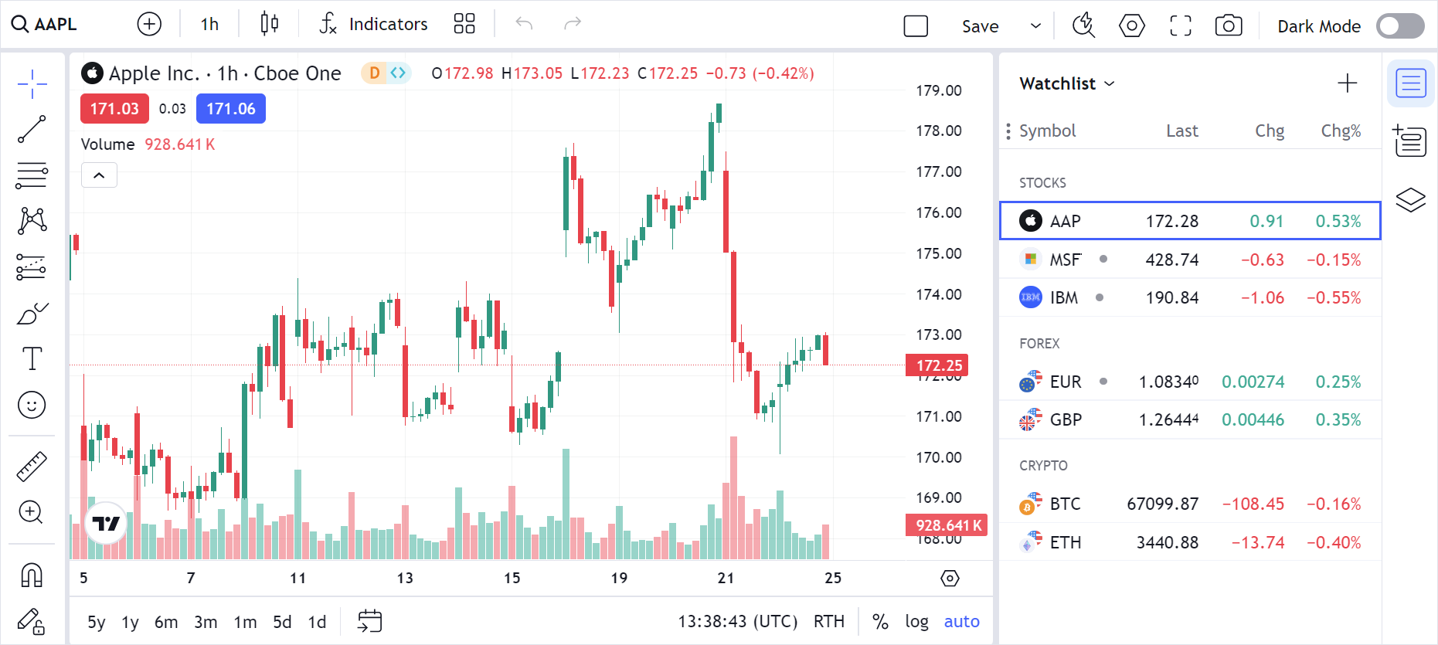Screen dimensions: 1438x645
Task: Click the white color swatch next to Save
Action: 915,25
